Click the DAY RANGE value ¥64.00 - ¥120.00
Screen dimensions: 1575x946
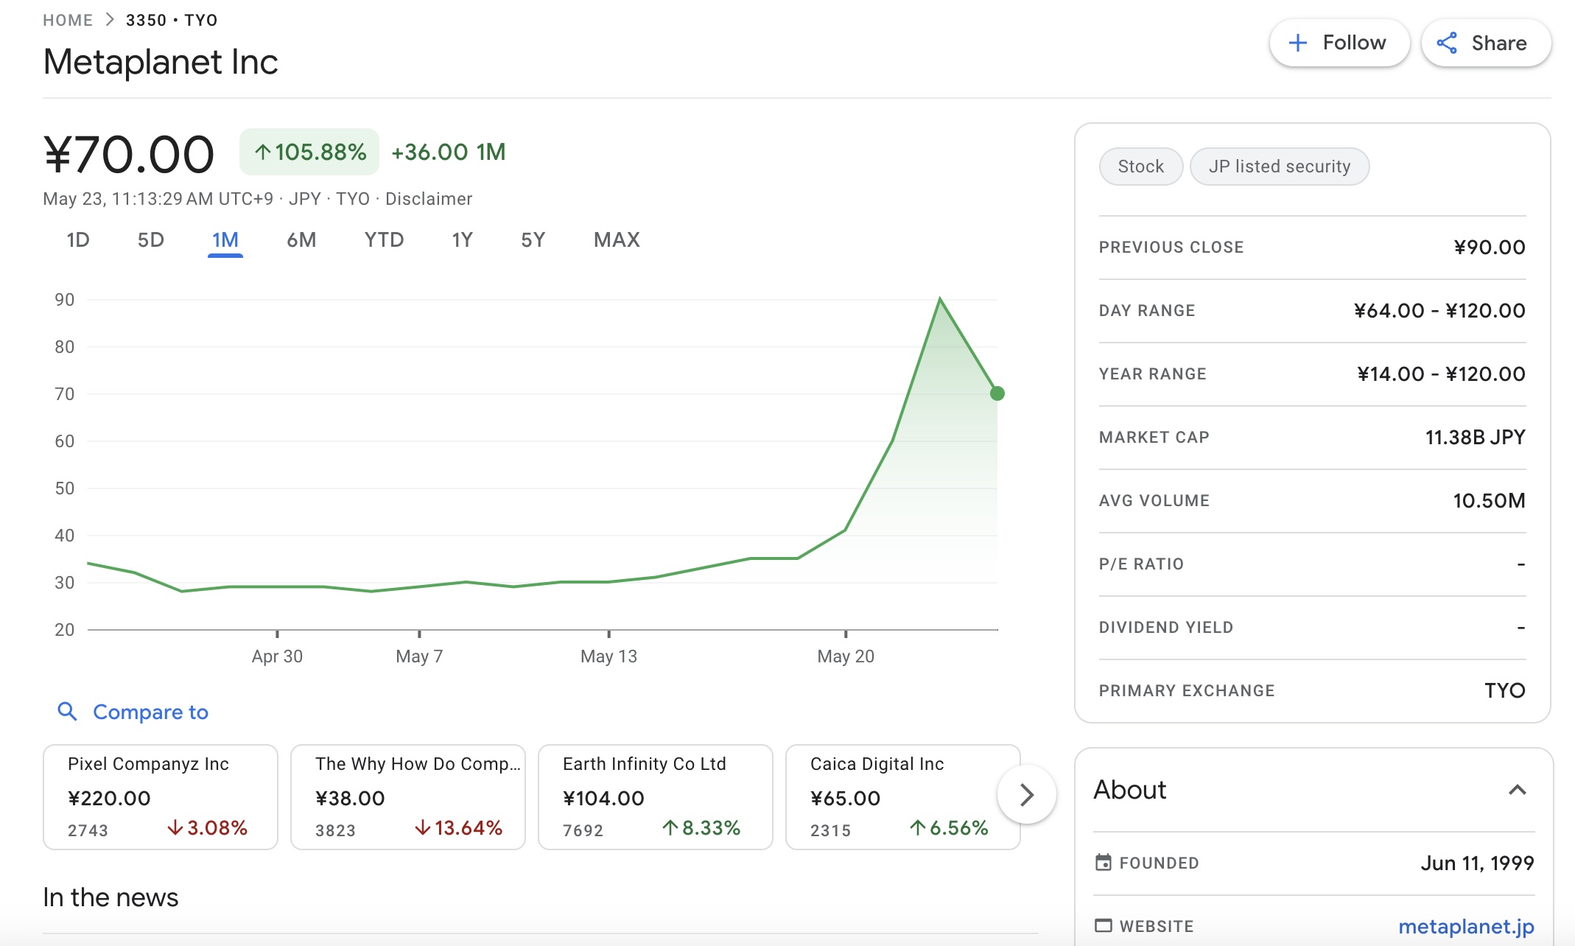(1439, 311)
